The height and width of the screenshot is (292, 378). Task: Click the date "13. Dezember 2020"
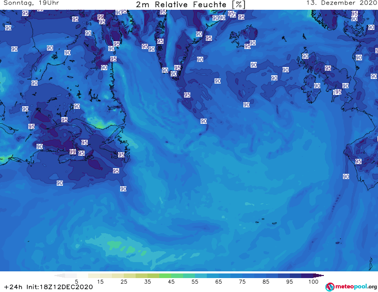point(342,3)
